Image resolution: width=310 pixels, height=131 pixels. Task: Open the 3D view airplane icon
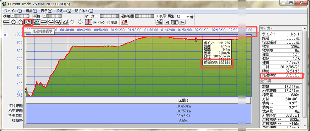[x=159, y=22]
